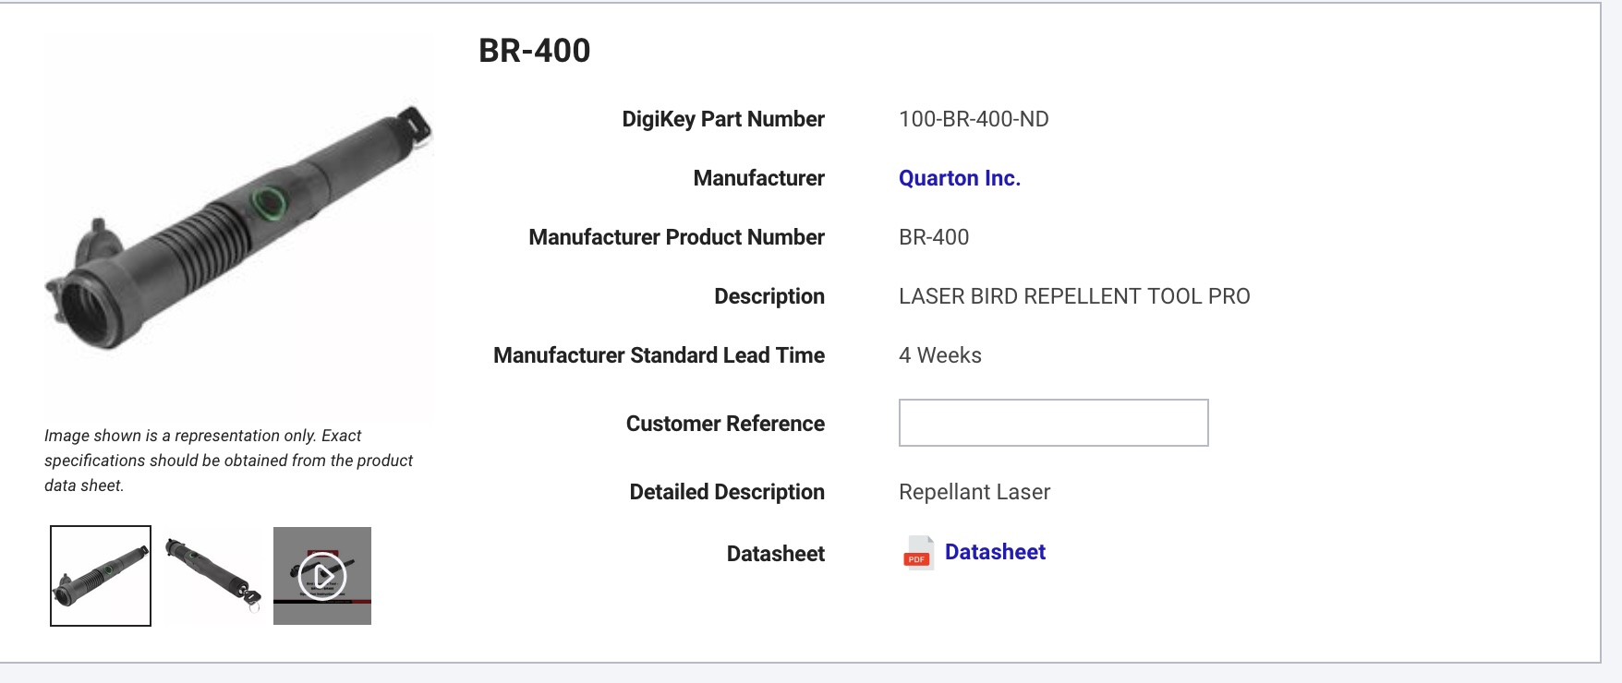This screenshot has width=1622, height=683.
Task: Click the PDF datasheet icon
Action: click(917, 553)
